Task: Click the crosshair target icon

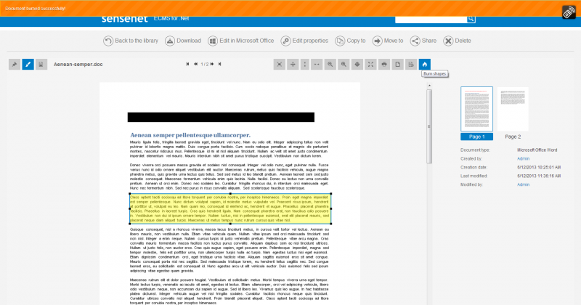Action: pyautogui.click(x=357, y=65)
